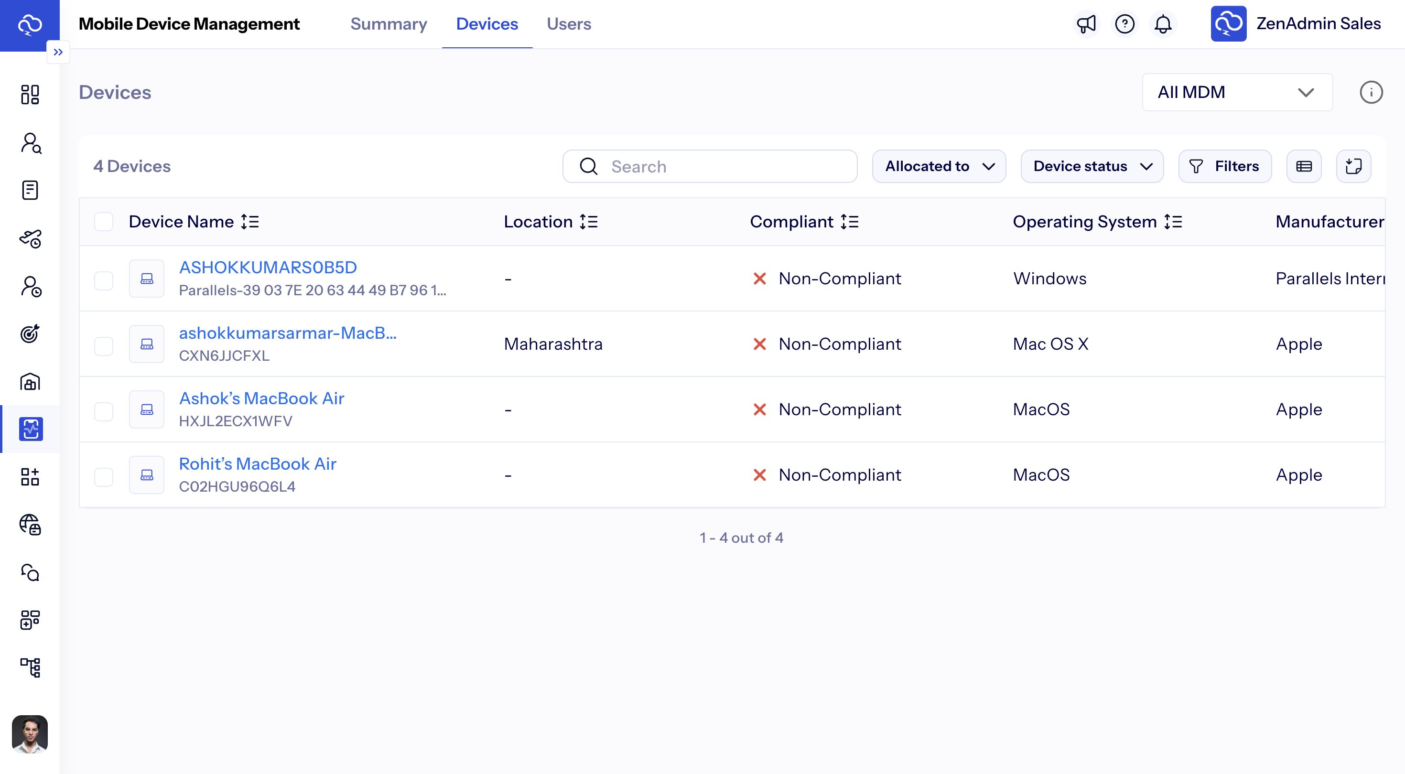
Task: Open the Summary tab
Action: click(x=389, y=24)
